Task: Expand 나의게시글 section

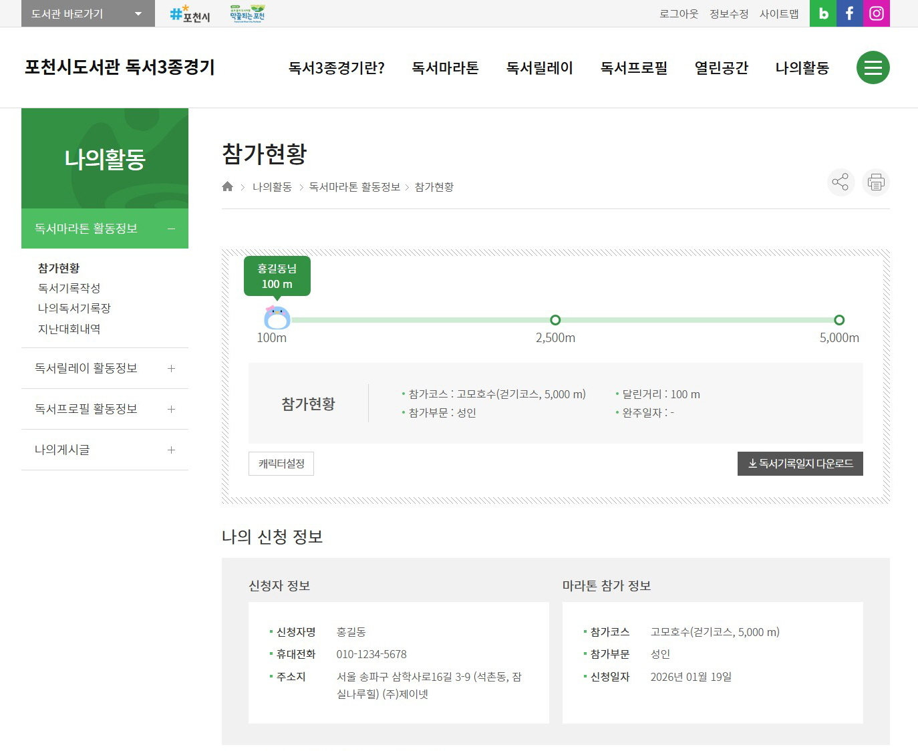Action: coord(171,450)
